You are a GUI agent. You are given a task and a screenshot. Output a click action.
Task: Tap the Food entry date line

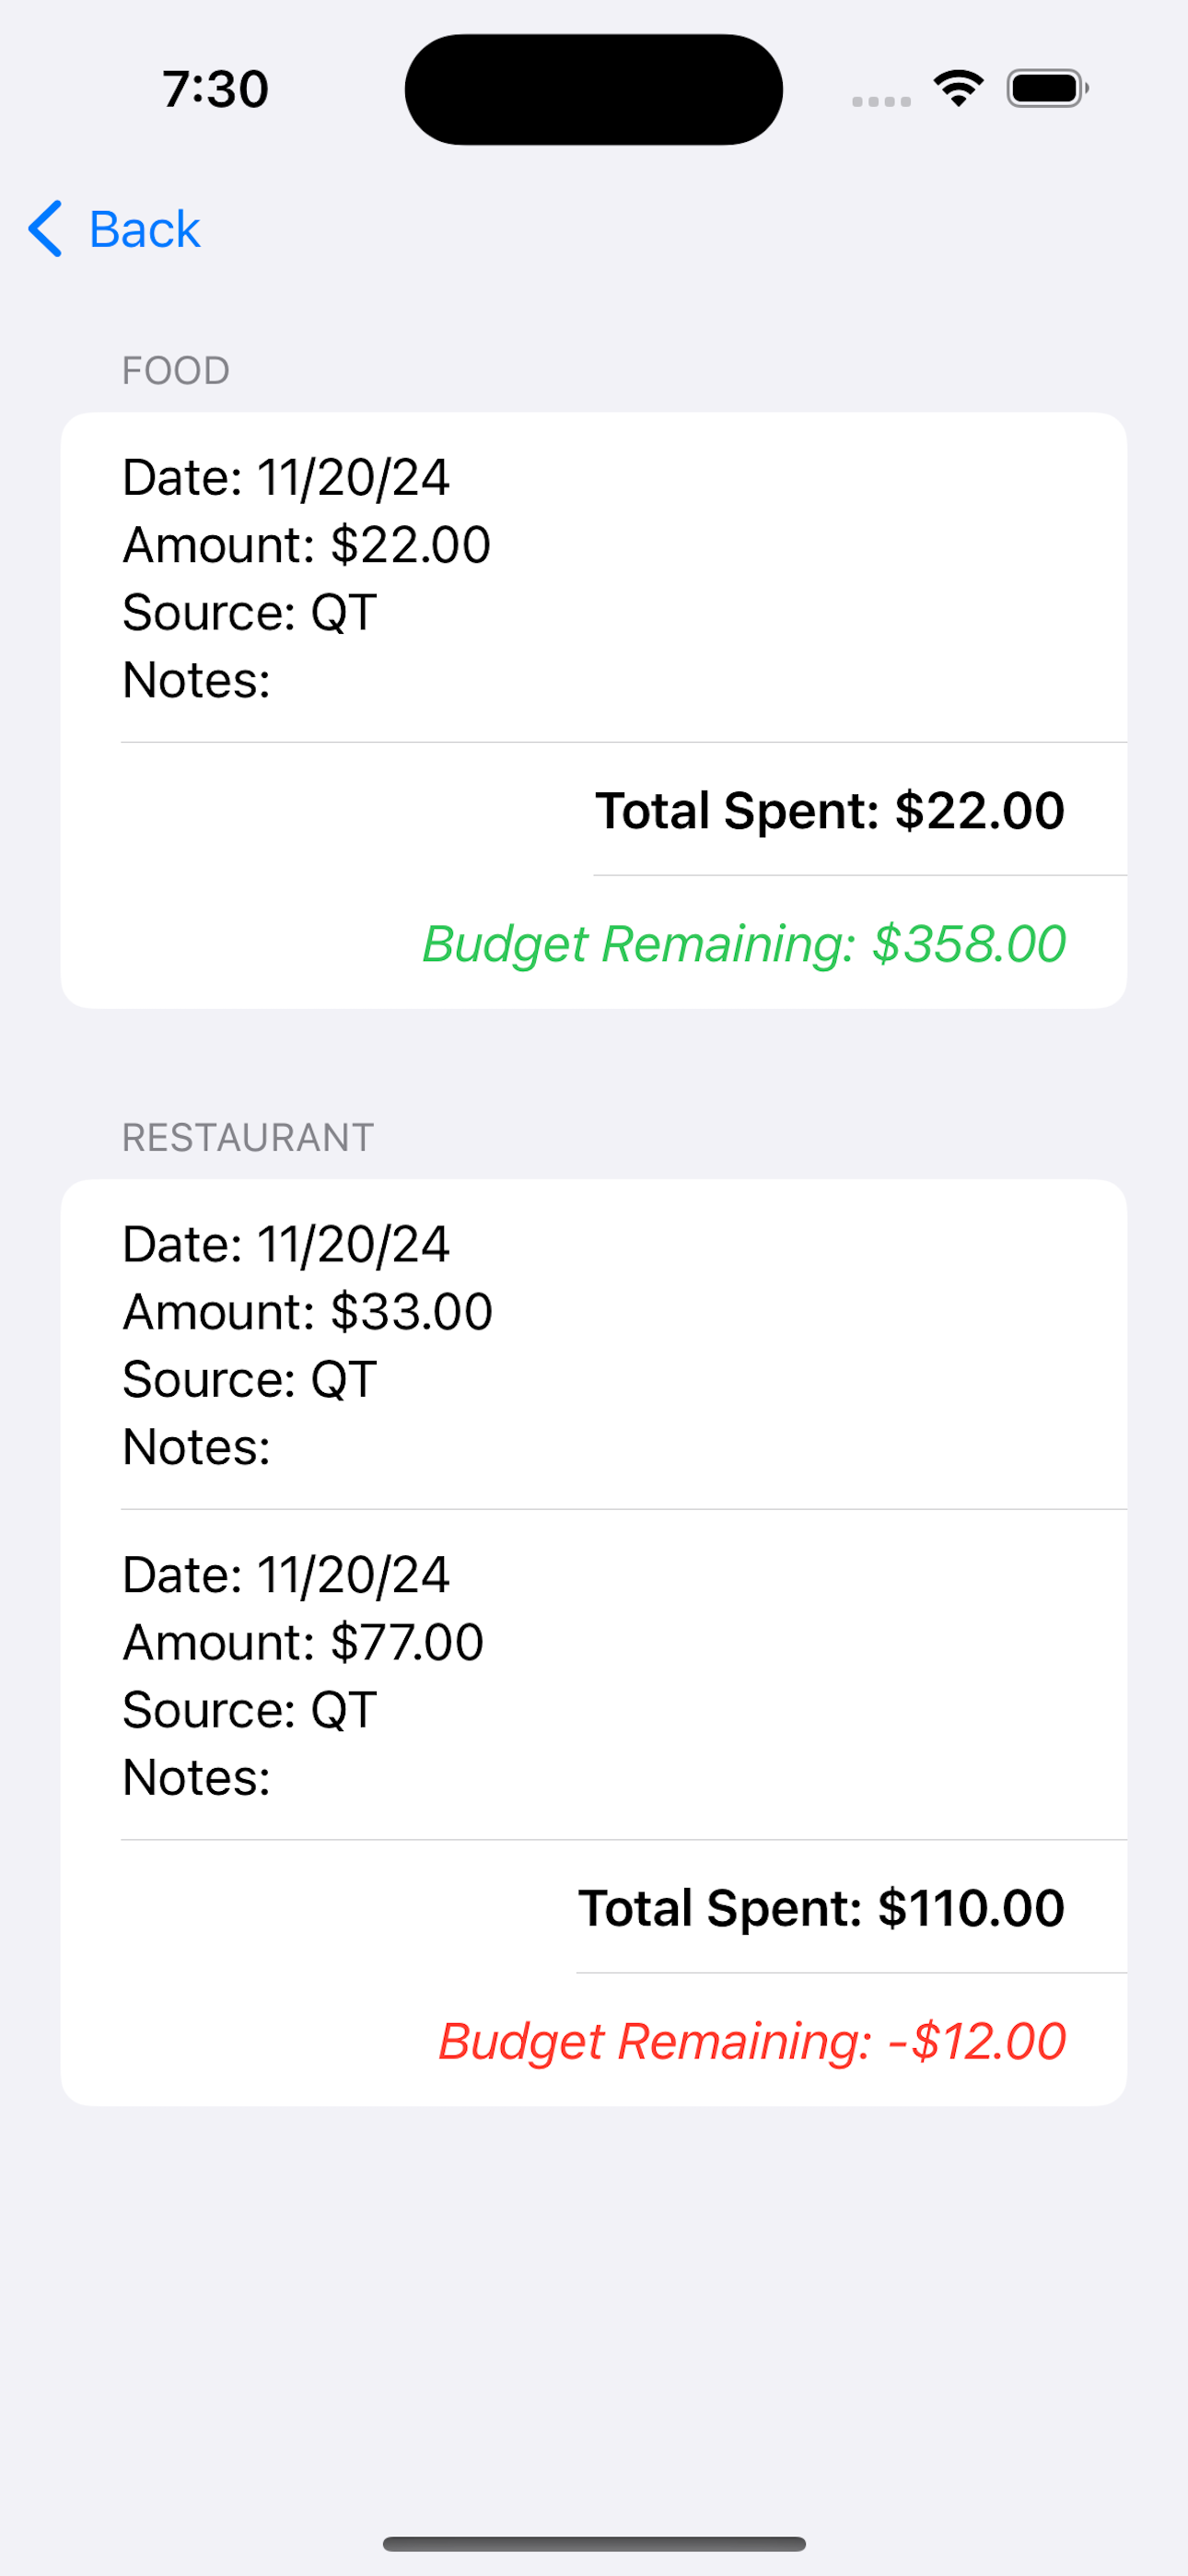[x=286, y=477]
